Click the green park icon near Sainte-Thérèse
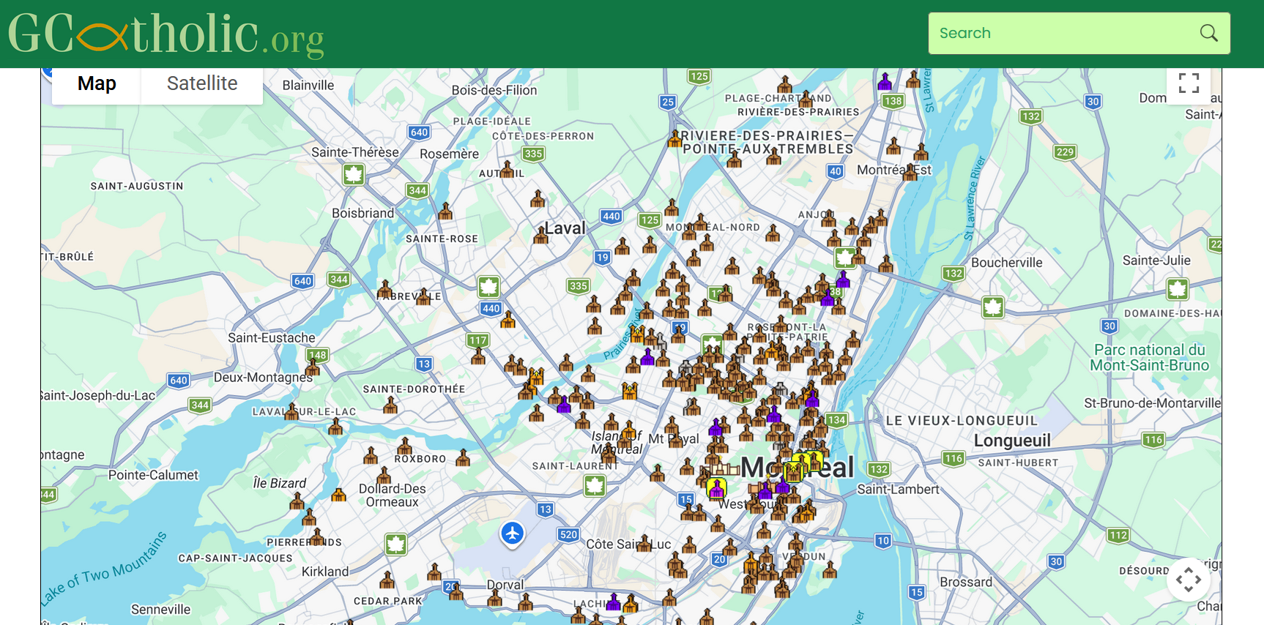Screen dimensions: 1264x625 (x=354, y=174)
